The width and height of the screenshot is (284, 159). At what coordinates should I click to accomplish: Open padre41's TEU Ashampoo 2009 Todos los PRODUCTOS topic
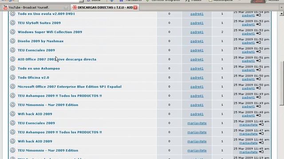[60, 96]
